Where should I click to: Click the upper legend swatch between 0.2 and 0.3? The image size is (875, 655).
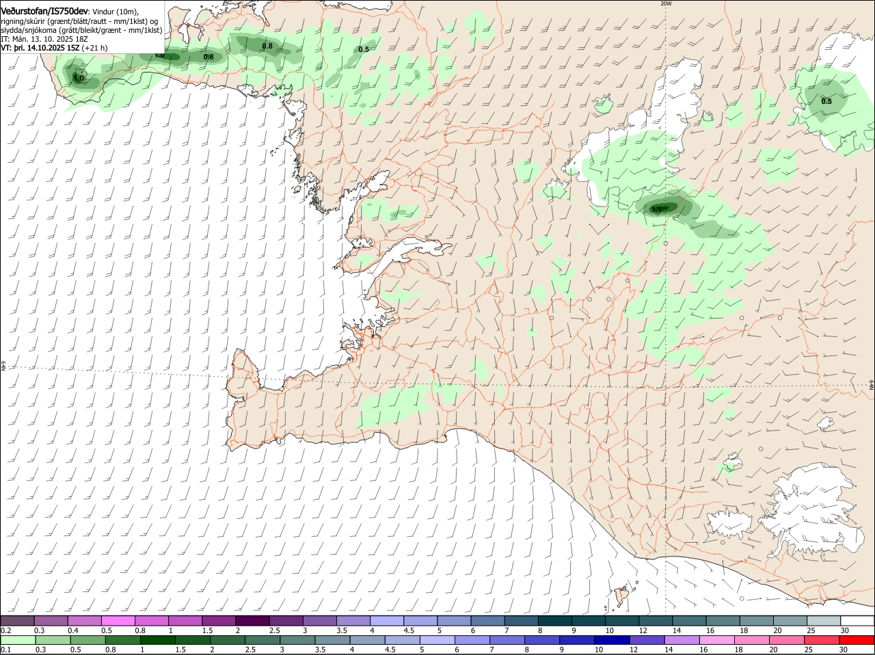click(x=17, y=621)
